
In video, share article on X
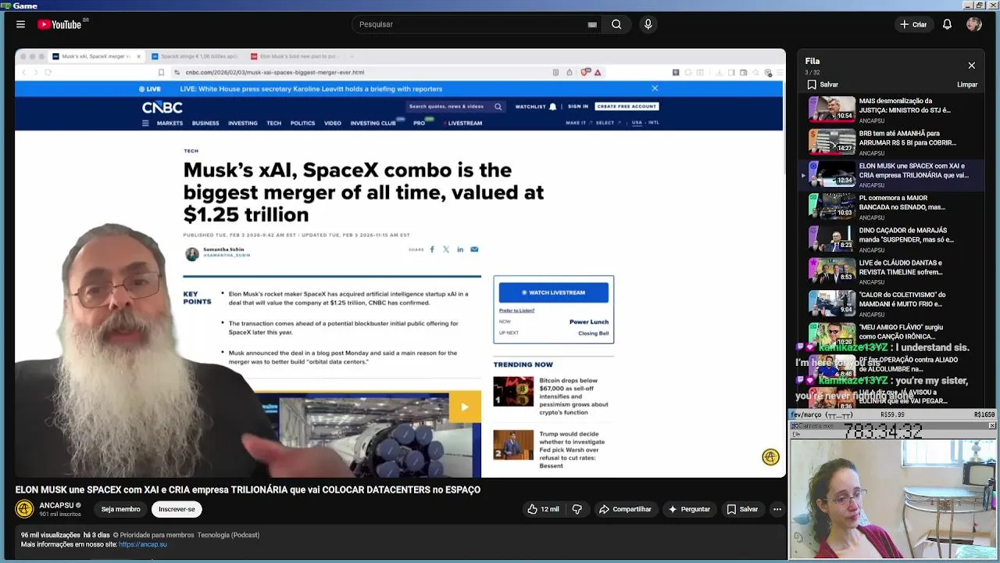tap(446, 249)
